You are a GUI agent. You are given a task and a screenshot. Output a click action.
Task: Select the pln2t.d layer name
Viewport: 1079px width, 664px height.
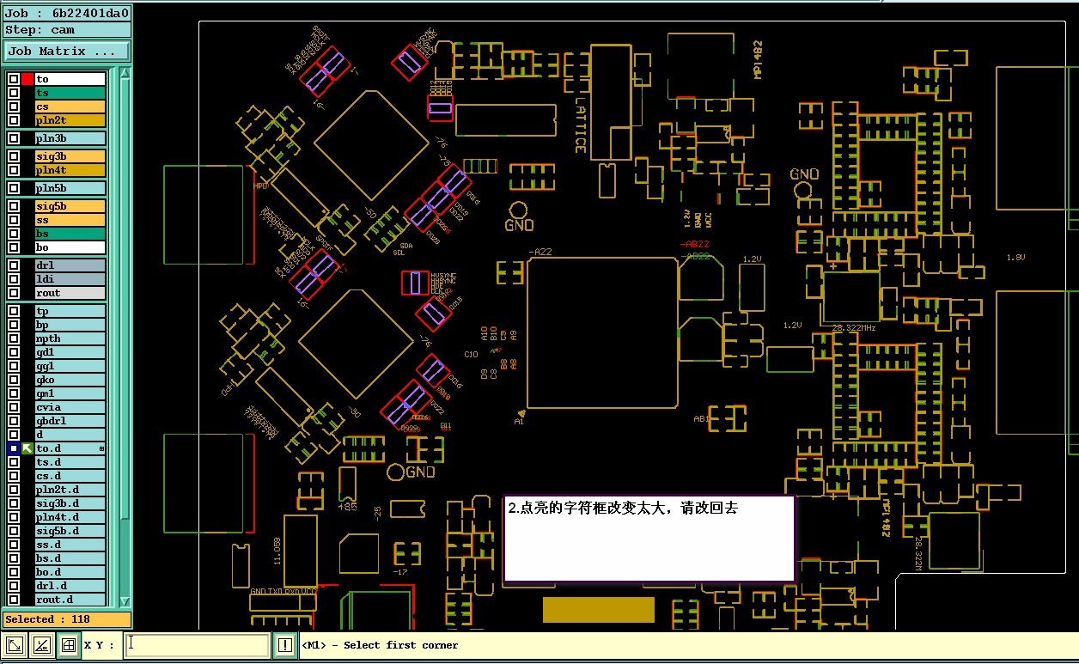tap(70, 490)
